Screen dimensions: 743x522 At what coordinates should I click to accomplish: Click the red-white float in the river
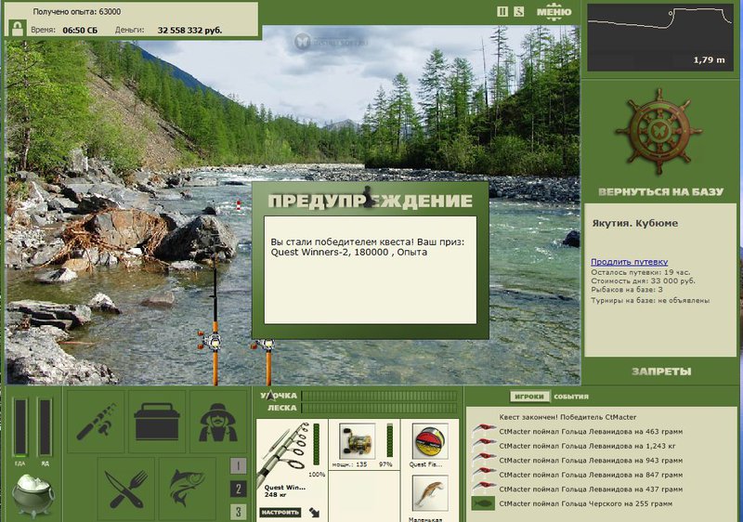point(239,205)
